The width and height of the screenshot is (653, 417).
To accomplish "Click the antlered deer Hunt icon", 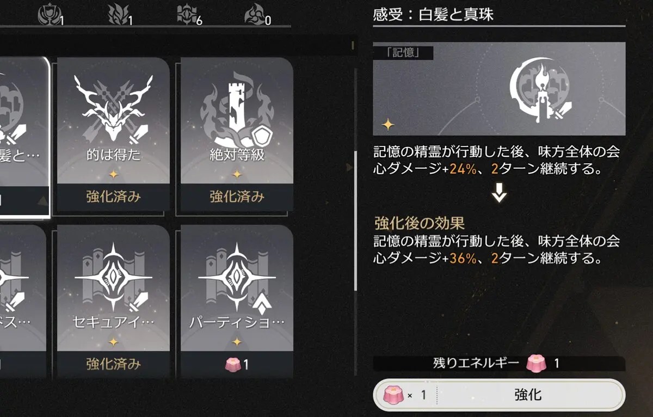I will pos(113,107).
